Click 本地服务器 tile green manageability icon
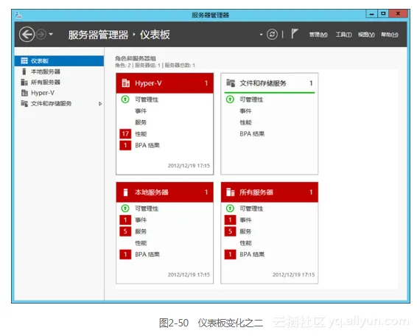Viewport: 417px width, 336px height. coord(125,209)
